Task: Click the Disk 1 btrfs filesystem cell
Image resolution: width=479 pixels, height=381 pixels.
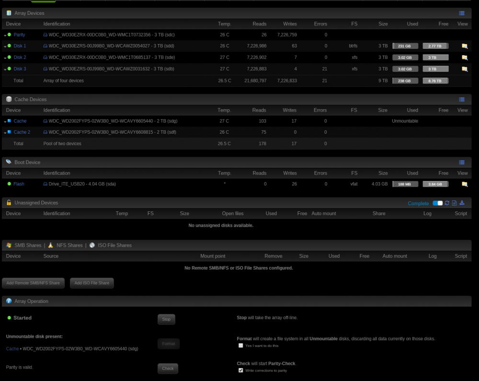Action: point(353,46)
